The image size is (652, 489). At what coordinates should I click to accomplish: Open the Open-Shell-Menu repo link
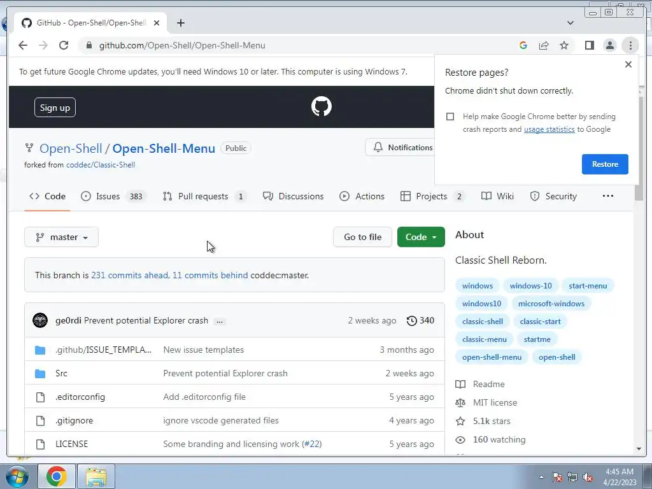(x=164, y=148)
